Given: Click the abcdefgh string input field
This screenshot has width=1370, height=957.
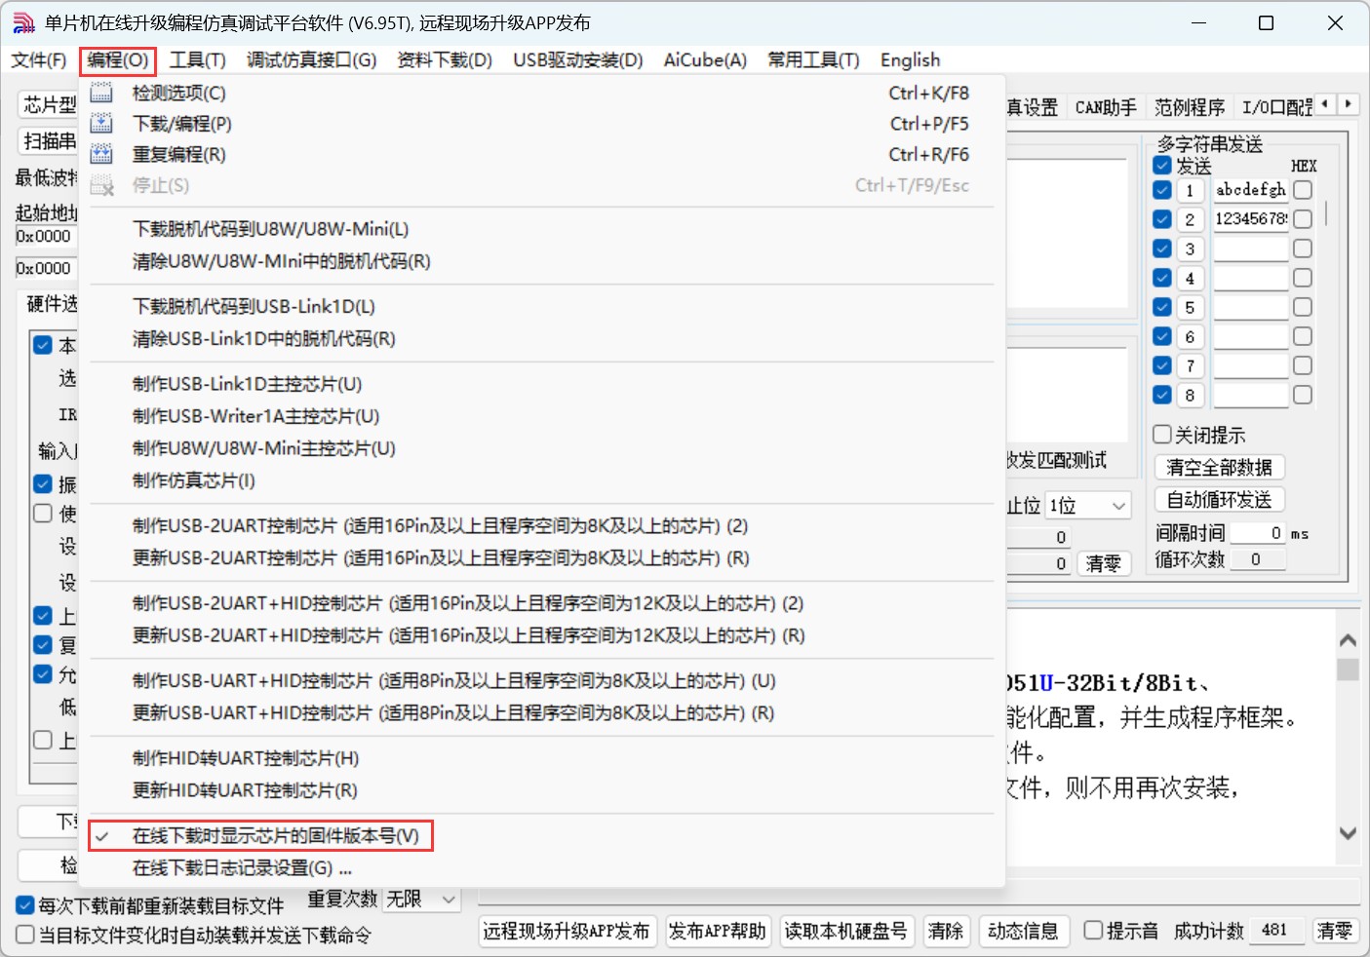Looking at the screenshot, I should [x=1251, y=190].
